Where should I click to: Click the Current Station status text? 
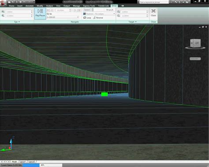(x=11, y=165)
